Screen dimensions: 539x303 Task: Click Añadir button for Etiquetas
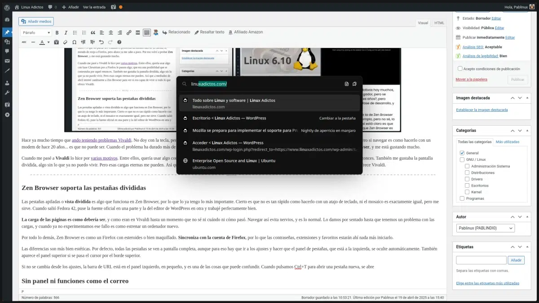click(x=516, y=260)
